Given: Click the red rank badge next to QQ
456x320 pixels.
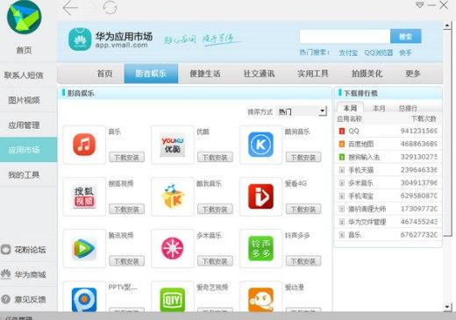Looking at the screenshot, I should (x=342, y=131).
